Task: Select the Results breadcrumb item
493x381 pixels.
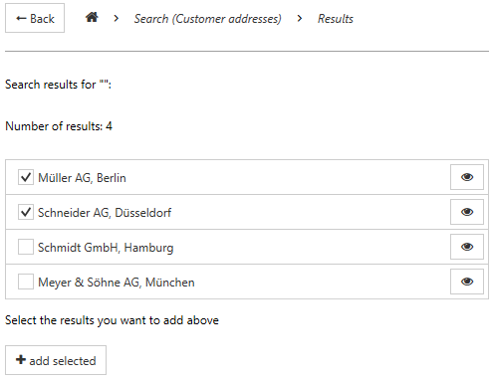Action: 336,19
